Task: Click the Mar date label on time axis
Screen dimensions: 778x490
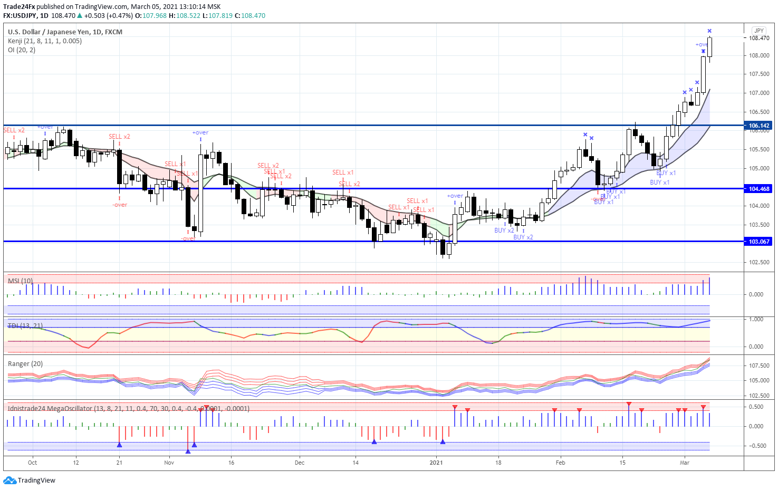Action: (x=685, y=463)
